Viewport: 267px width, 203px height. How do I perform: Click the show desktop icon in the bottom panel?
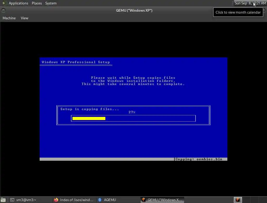pyautogui.click(x=3, y=200)
